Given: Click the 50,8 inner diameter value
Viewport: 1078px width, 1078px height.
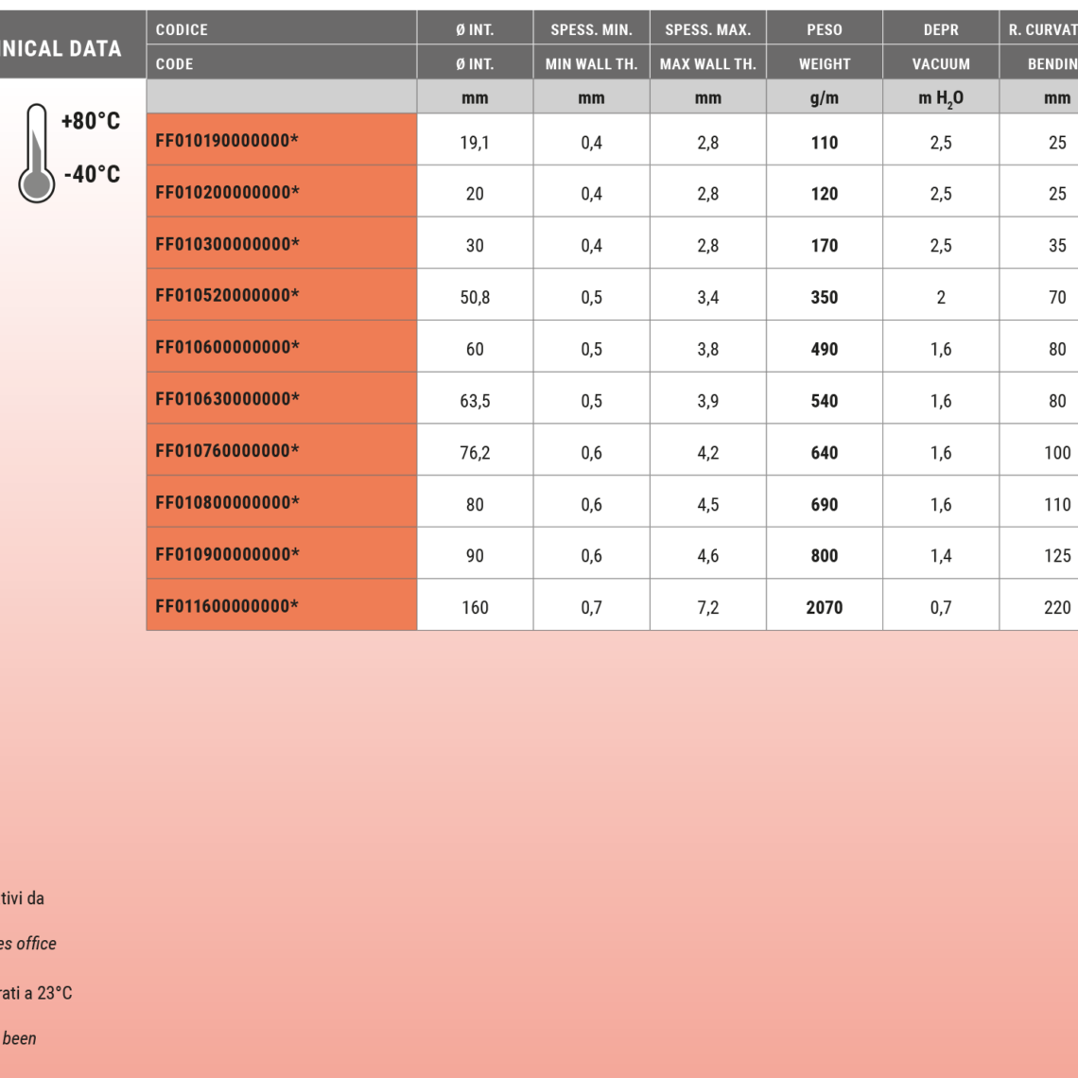Looking at the screenshot, I should click(475, 298).
